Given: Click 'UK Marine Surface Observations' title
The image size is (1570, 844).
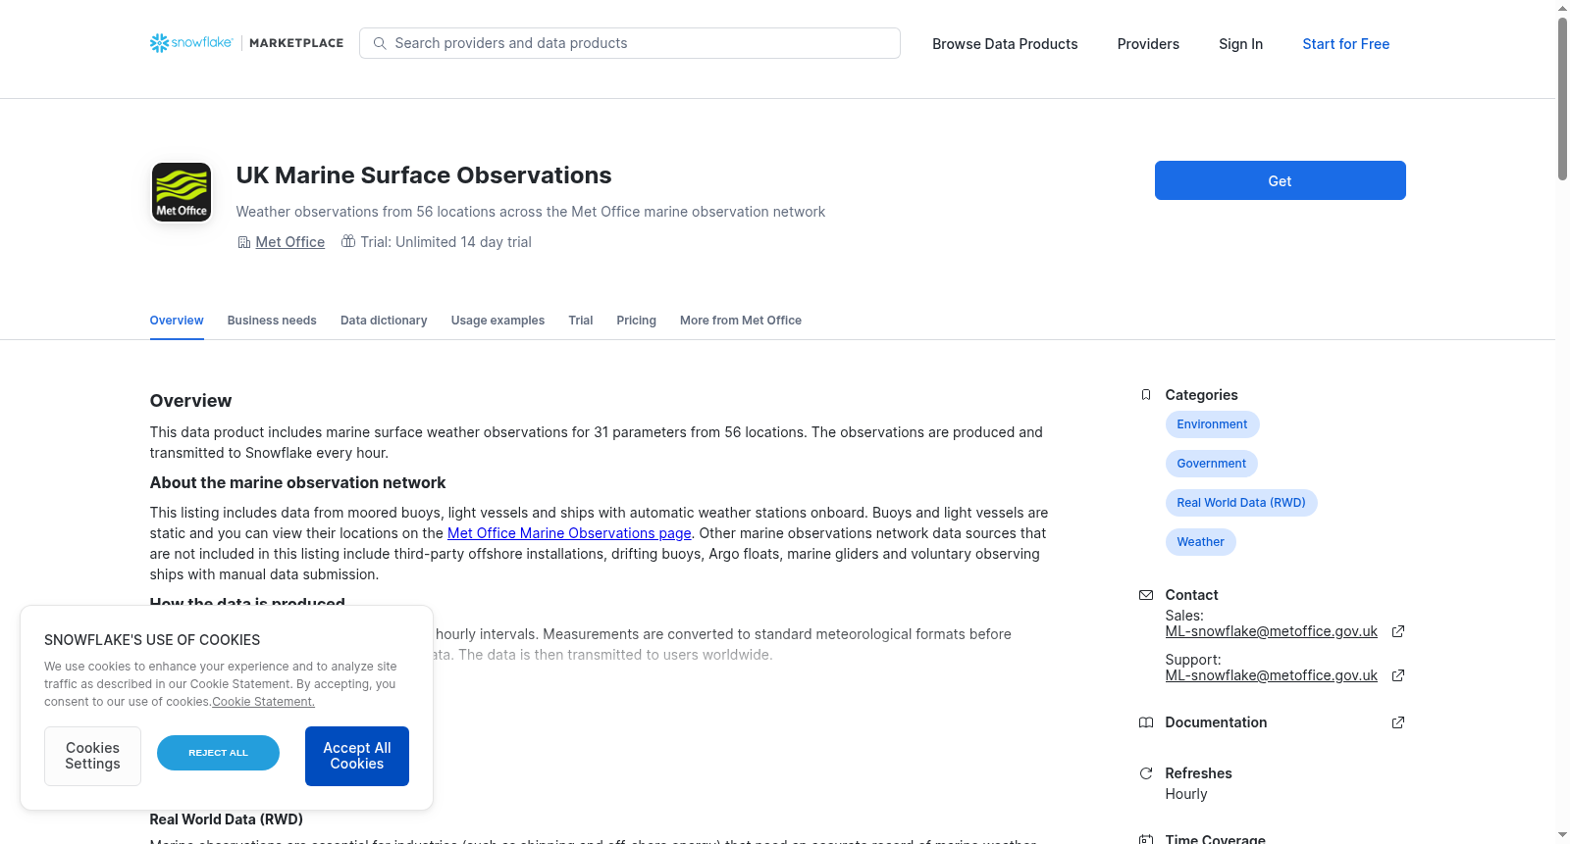Looking at the screenshot, I should coord(424,175).
